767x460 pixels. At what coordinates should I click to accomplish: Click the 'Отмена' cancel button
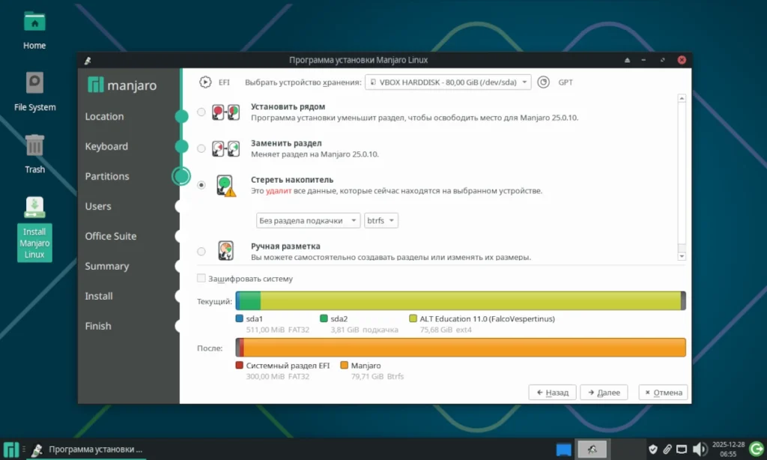click(x=664, y=393)
